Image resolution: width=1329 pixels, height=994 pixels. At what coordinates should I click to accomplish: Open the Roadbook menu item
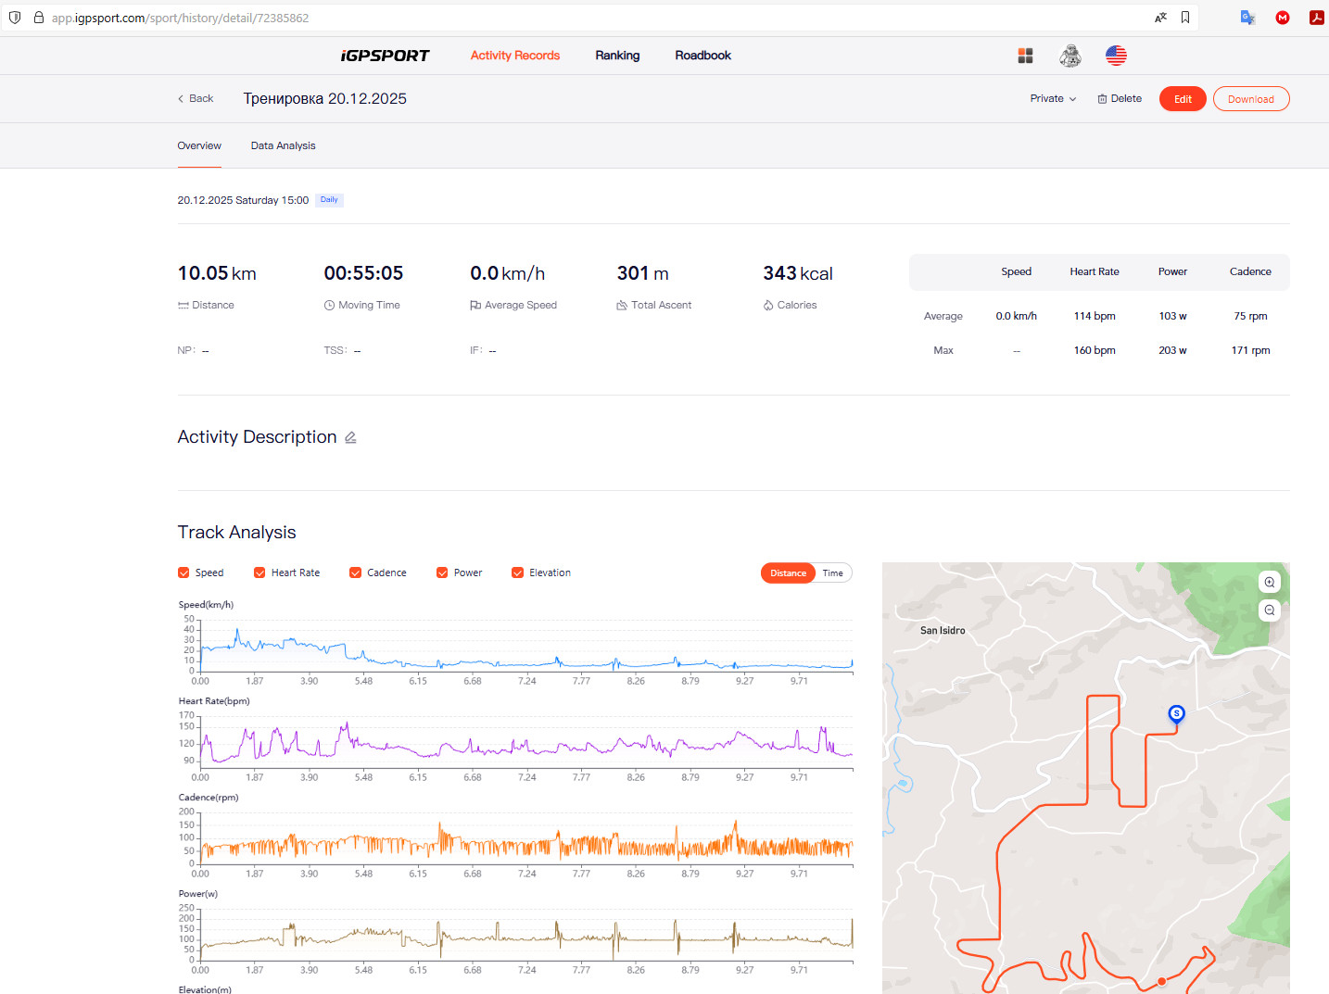[702, 56]
